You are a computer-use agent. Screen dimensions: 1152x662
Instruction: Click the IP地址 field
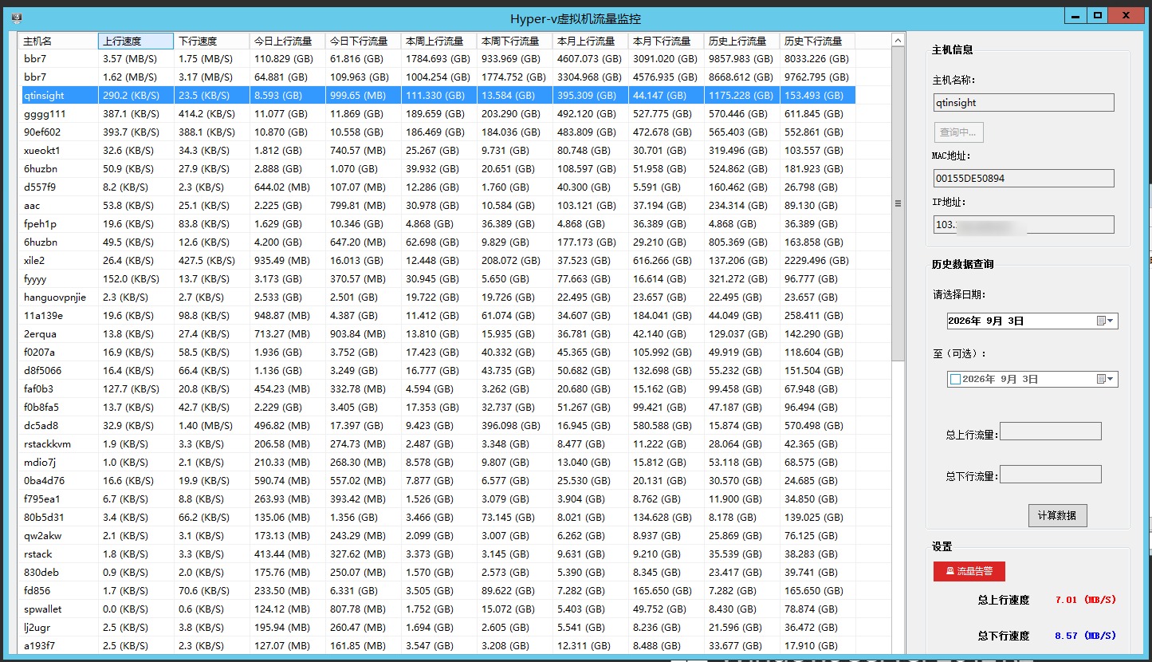[1024, 224]
